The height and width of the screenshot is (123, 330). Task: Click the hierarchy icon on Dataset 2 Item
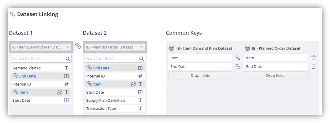[134, 84]
